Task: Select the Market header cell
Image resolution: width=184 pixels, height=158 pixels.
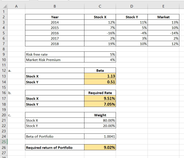Action: tap(163, 17)
